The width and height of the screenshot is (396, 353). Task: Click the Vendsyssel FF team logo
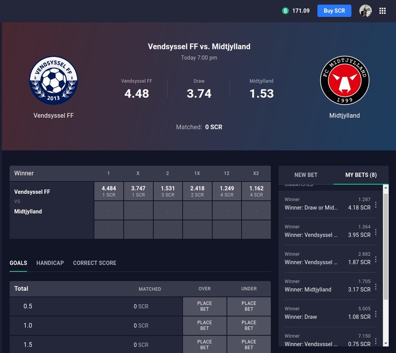[x=53, y=81]
